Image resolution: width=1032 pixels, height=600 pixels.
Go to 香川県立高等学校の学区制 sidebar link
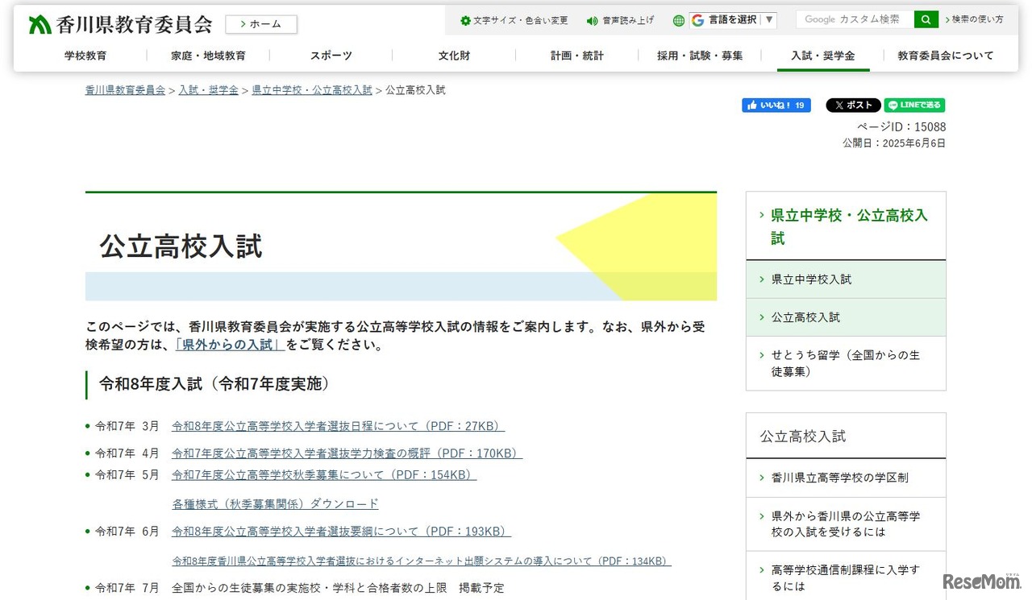(839, 478)
